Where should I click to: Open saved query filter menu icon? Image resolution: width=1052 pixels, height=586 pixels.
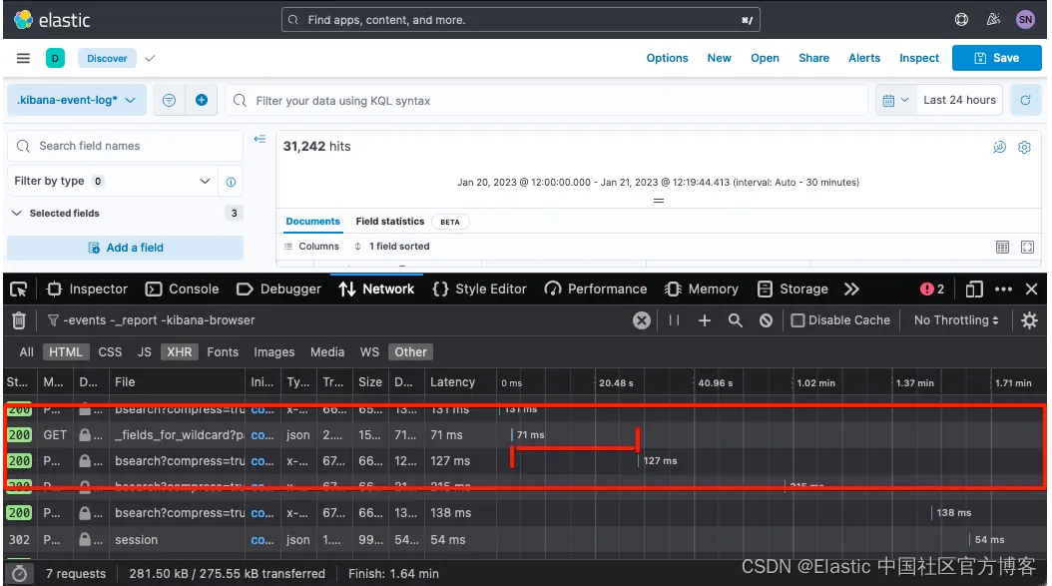click(x=169, y=100)
